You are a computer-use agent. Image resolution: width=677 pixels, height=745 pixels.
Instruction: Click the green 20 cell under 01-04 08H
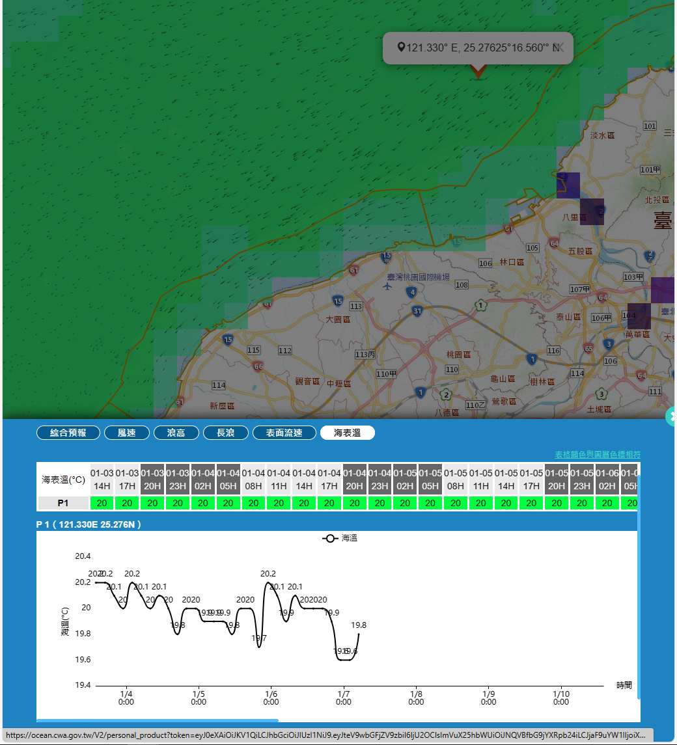click(x=254, y=503)
